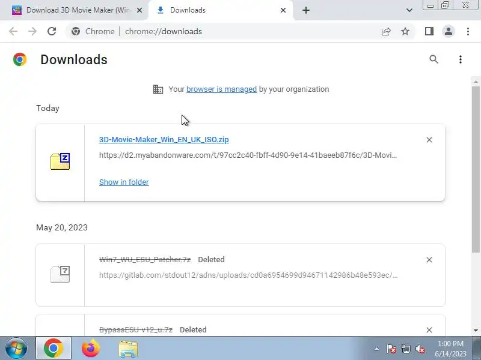This screenshot has width=481, height=360.
Task: Open the Windows Start menu orb
Action: [16, 349]
